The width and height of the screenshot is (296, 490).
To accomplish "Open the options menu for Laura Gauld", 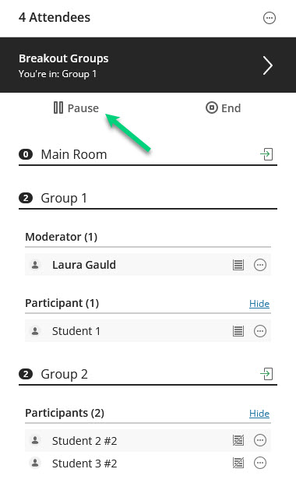I will coord(259,265).
